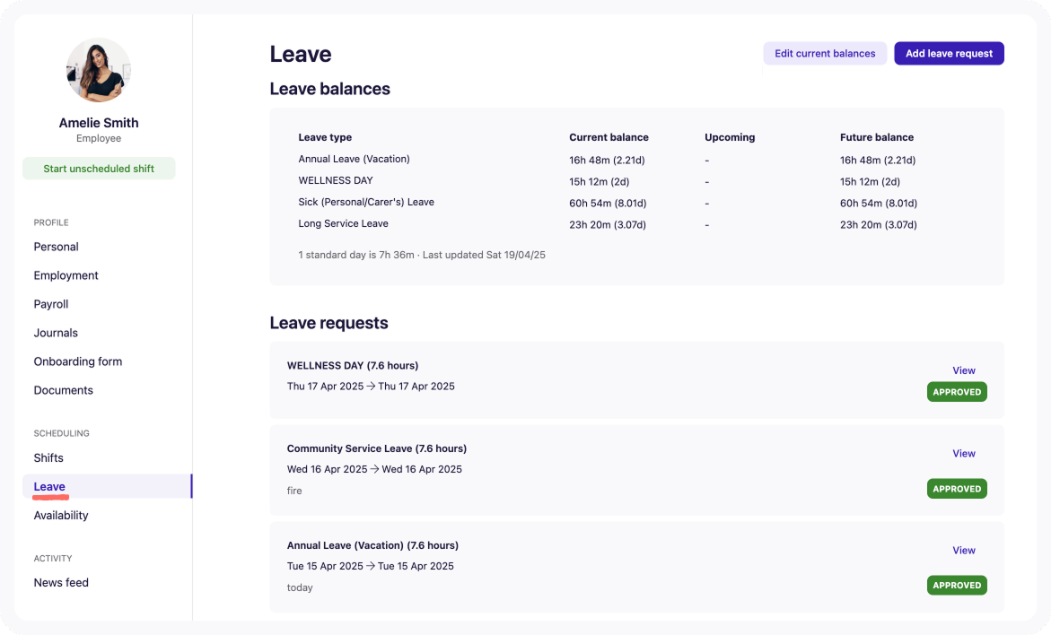Click the Amelie Smith name text

[x=99, y=123]
